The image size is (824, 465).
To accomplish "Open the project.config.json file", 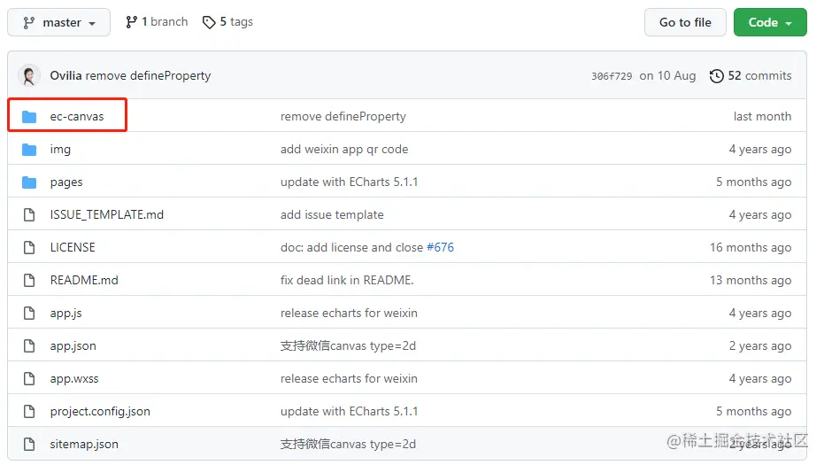I will (100, 412).
